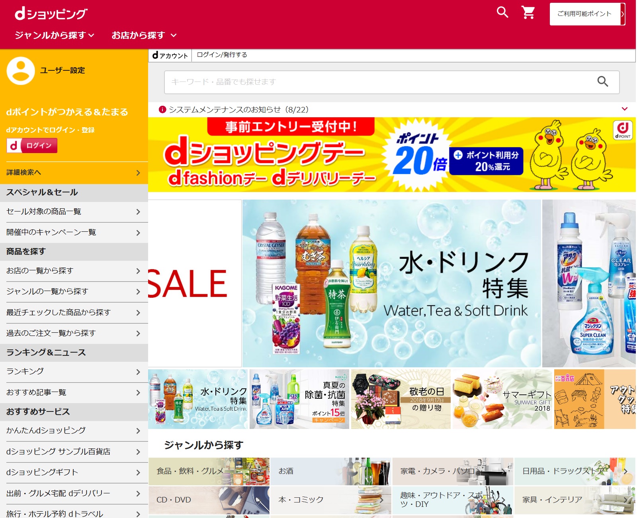641x518 pixels.
Task: Open 開催中のキャンペーン一覧
Action: 74,233
